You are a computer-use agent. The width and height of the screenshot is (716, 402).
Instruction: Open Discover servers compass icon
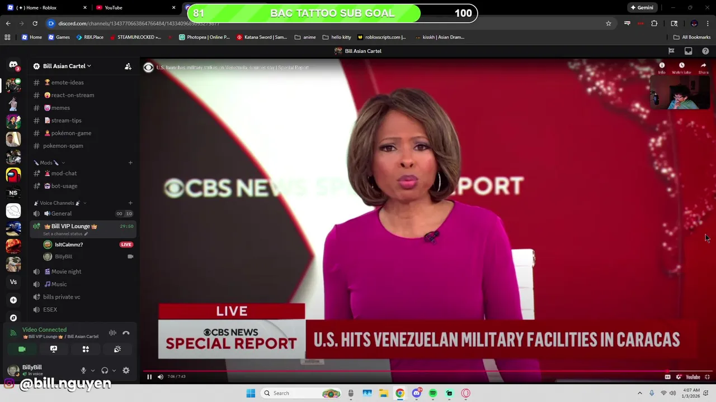coord(13,318)
